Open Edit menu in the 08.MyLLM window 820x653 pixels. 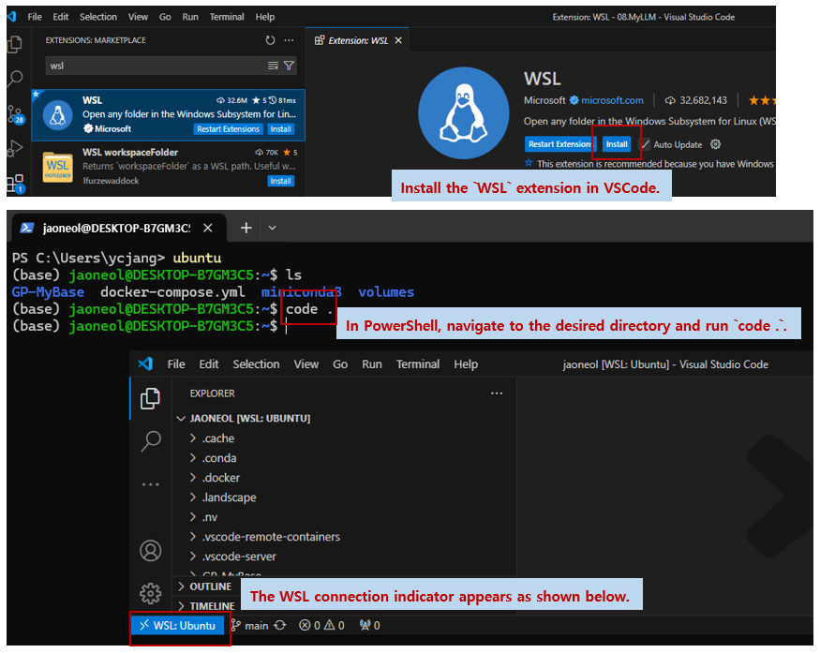point(61,17)
